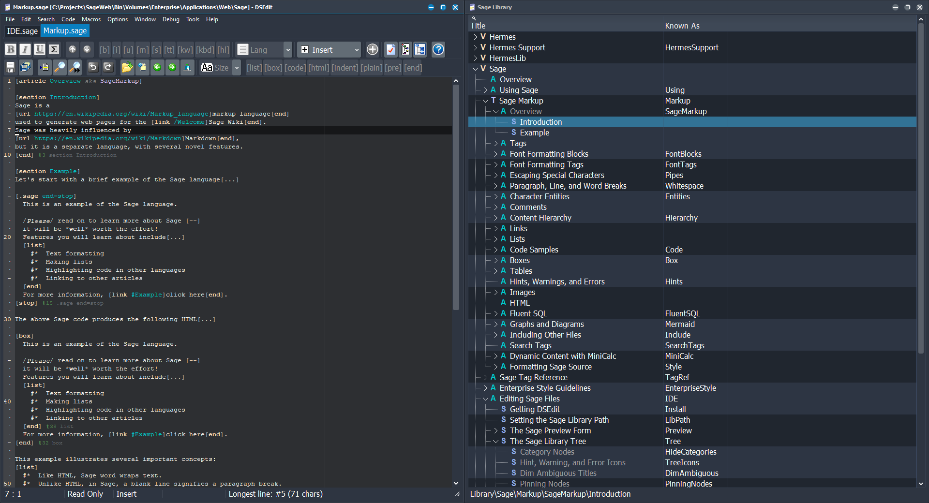Click the Save All stacked disks icon

26,68
